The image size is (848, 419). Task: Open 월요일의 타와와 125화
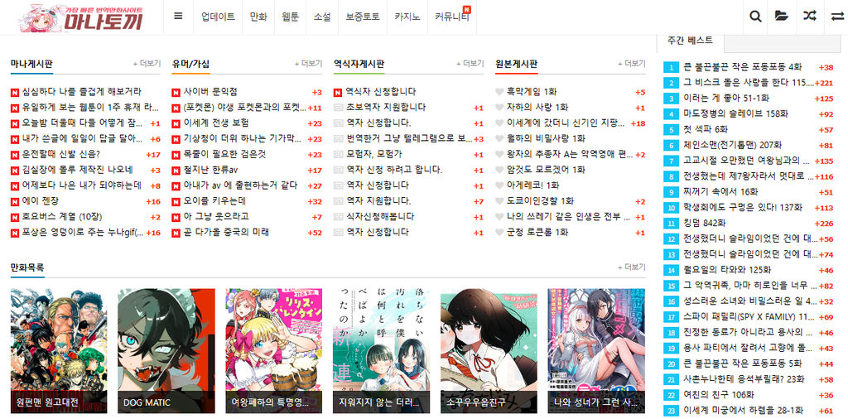[x=727, y=270]
